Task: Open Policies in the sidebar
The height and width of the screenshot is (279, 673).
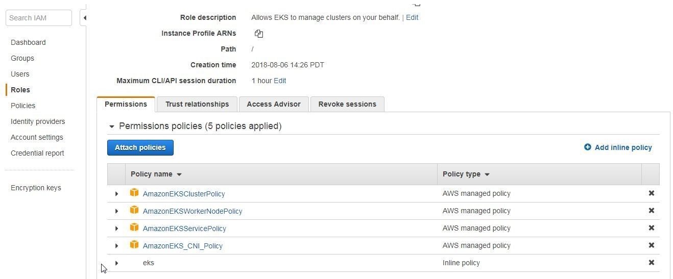Action: pos(23,106)
